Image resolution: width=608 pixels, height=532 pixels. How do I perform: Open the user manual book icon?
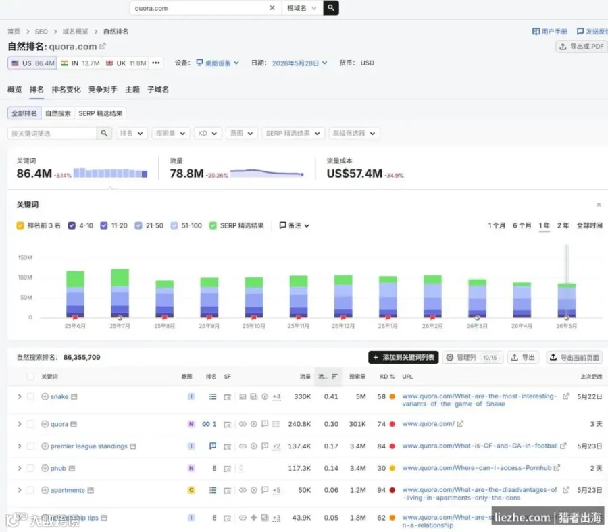(536, 31)
